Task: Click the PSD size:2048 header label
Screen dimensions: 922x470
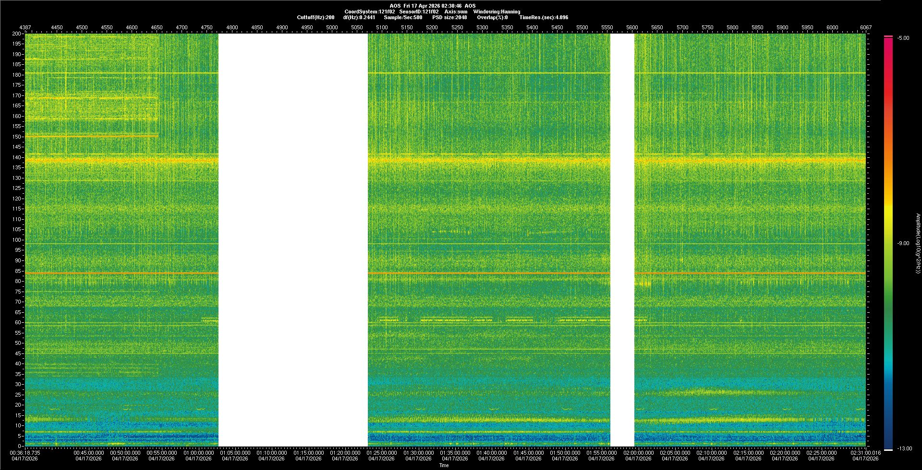Action: pyautogui.click(x=449, y=17)
